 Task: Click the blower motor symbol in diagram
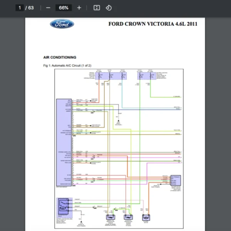(x=146, y=218)
